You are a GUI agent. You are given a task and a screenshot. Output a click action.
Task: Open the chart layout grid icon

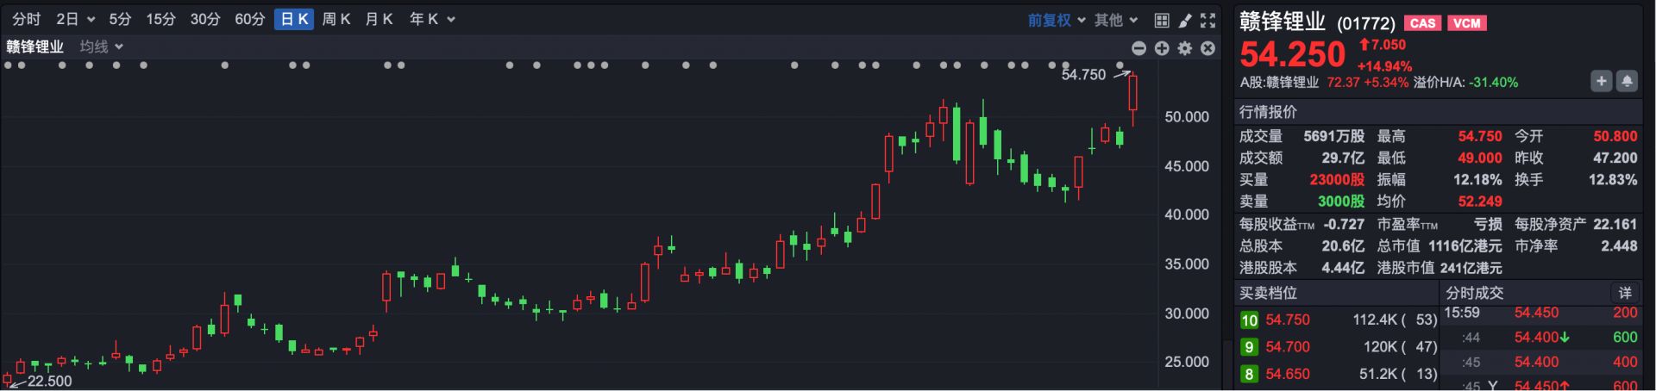[x=1162, y=20]
